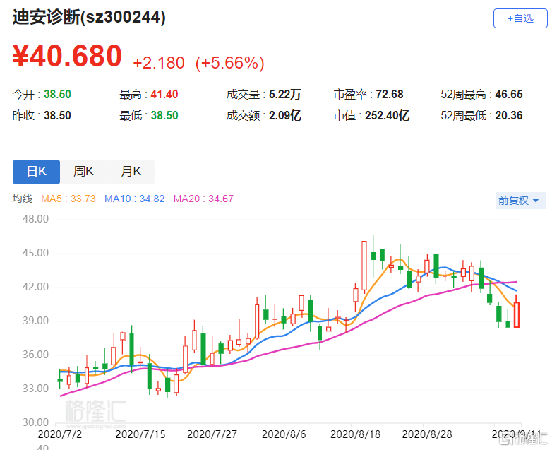552x450 pixels.
Task: Click the current price ¥40.680
Action: 67,56
